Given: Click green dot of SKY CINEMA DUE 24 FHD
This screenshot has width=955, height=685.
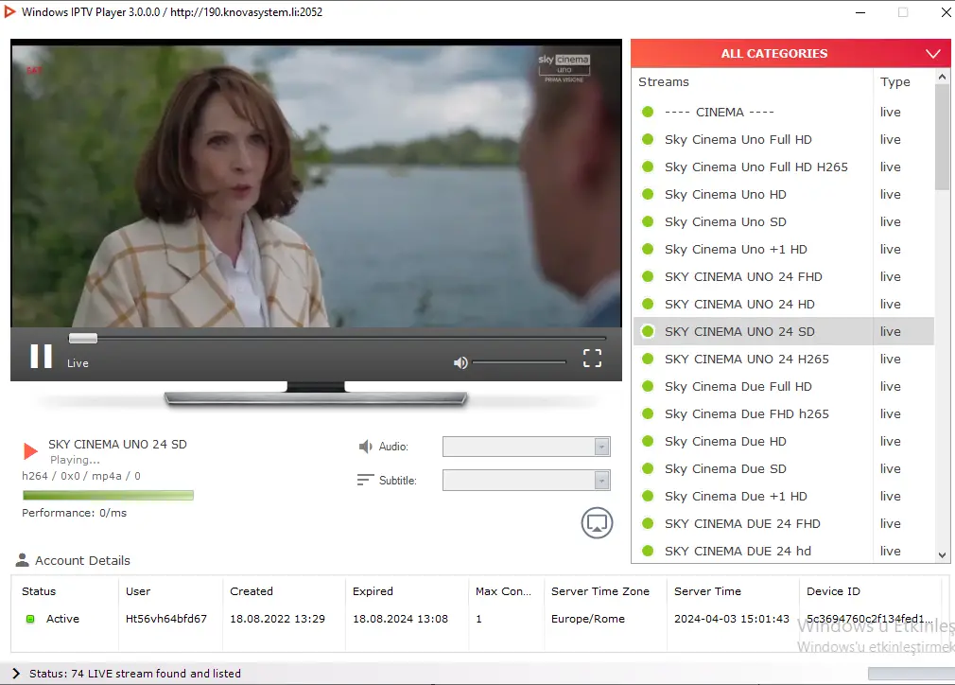Looking at the screenshot, I should click(x=648, y=523).
